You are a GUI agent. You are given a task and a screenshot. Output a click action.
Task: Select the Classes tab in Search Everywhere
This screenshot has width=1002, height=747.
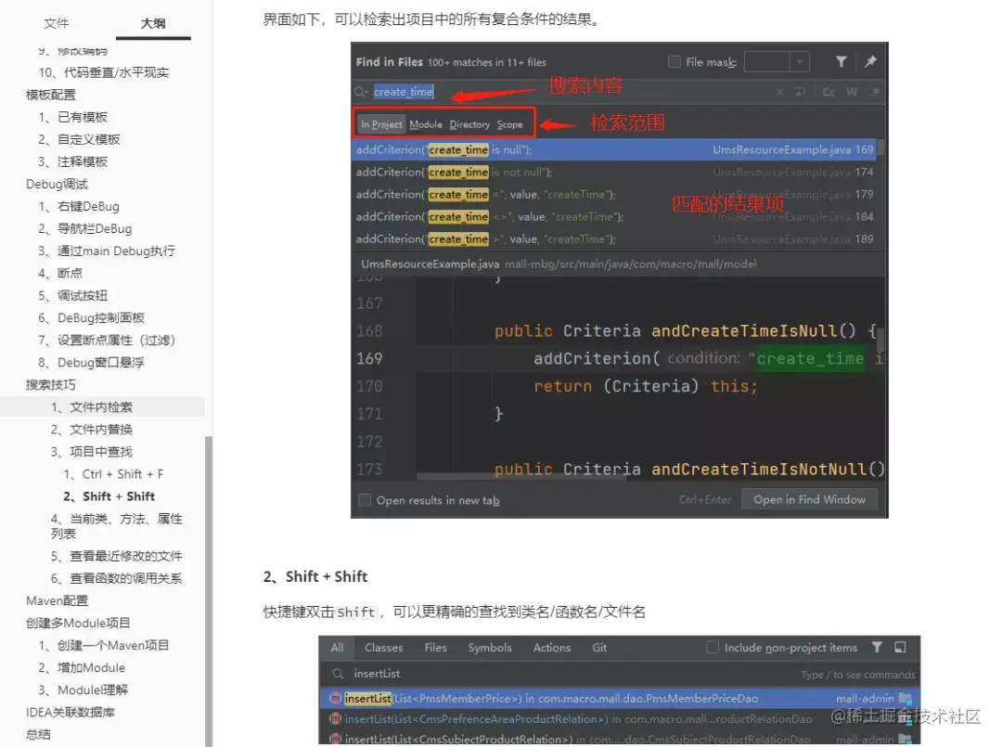pos(383,647)
